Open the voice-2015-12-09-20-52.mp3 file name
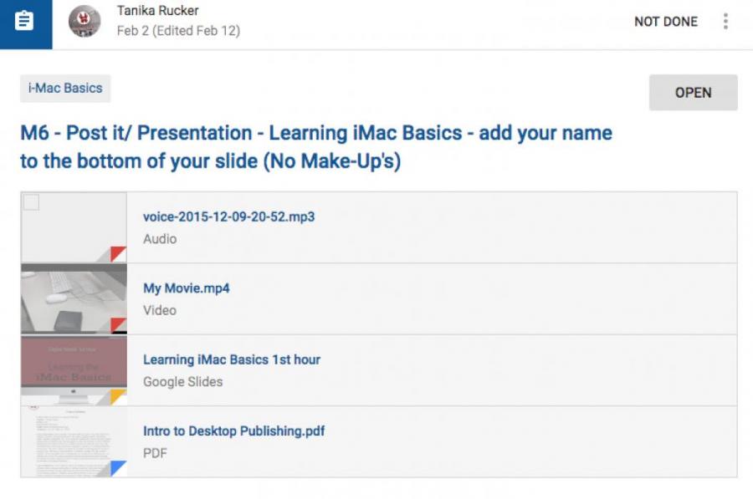753x499 pixels. 228,216
